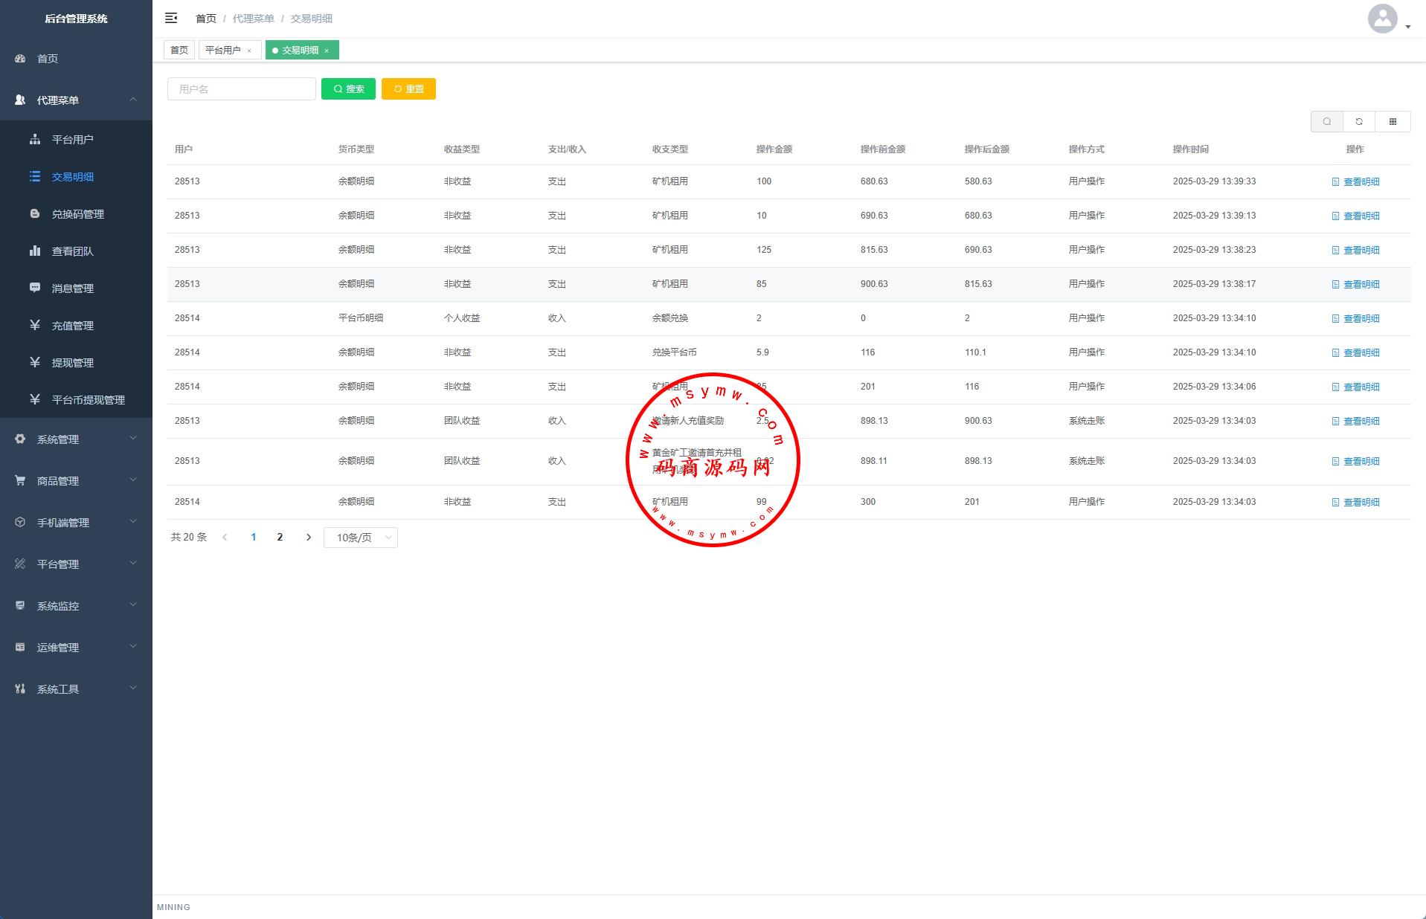
Task: Go to page 2 of results
Action: 280,538
